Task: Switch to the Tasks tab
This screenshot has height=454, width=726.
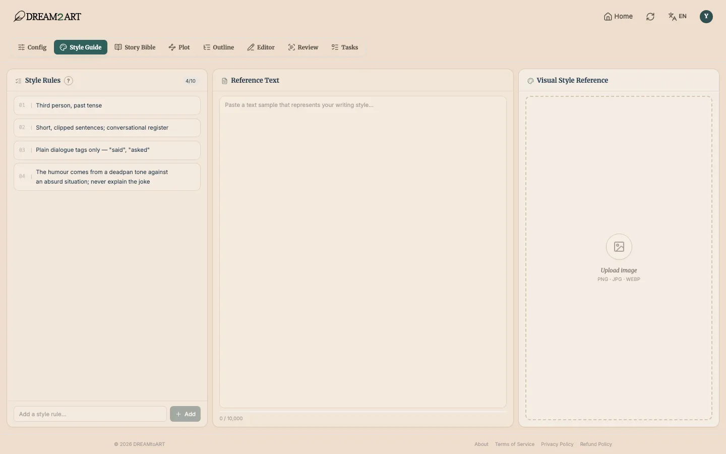Action: tap(345, 47)
